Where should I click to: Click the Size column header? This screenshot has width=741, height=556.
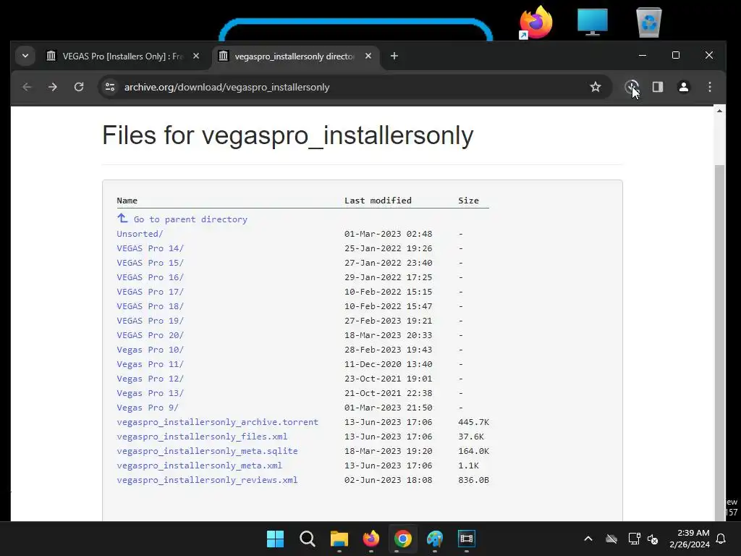click(x=468, y=201)
